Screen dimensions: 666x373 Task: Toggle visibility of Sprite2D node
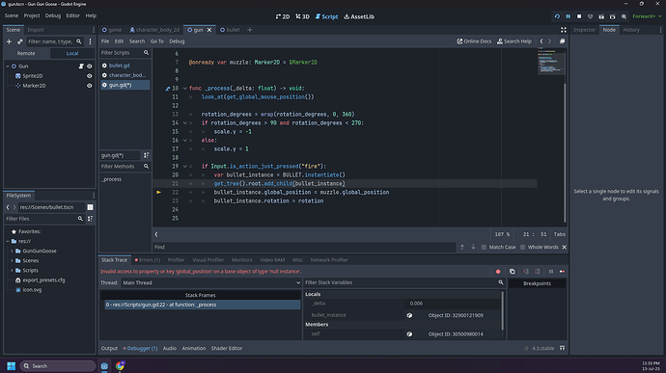[90, 76]
